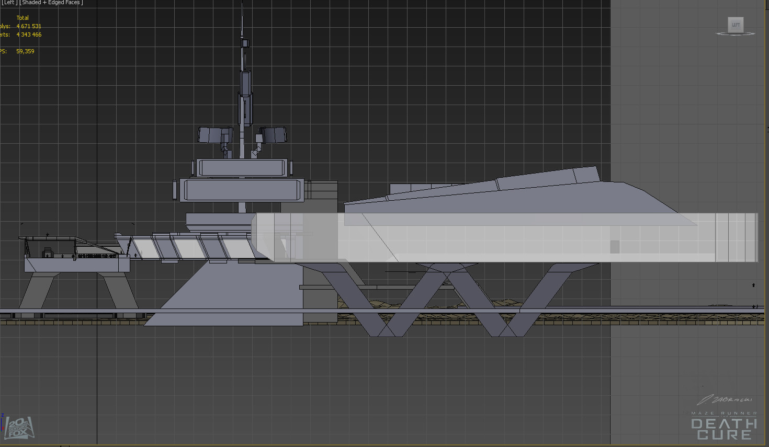The height and width of the screenshot is (447, 769).
Task: Click the ViewCube compass ring
Action: [736, 34]
